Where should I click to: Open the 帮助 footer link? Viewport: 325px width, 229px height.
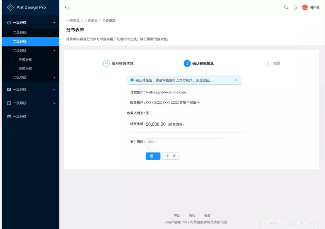177,215
